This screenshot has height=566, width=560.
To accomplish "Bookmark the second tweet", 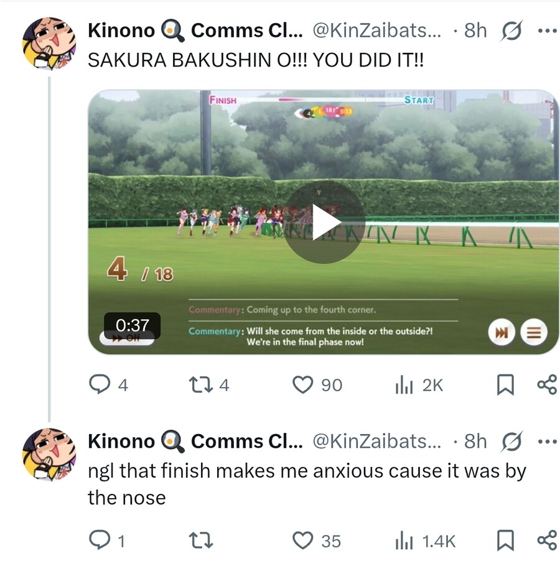I will 505,540.
